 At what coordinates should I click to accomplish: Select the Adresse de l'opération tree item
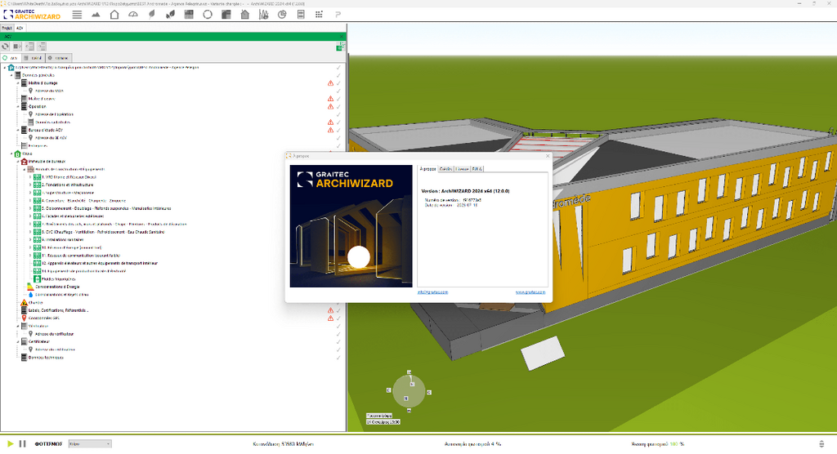click(55, 114)
